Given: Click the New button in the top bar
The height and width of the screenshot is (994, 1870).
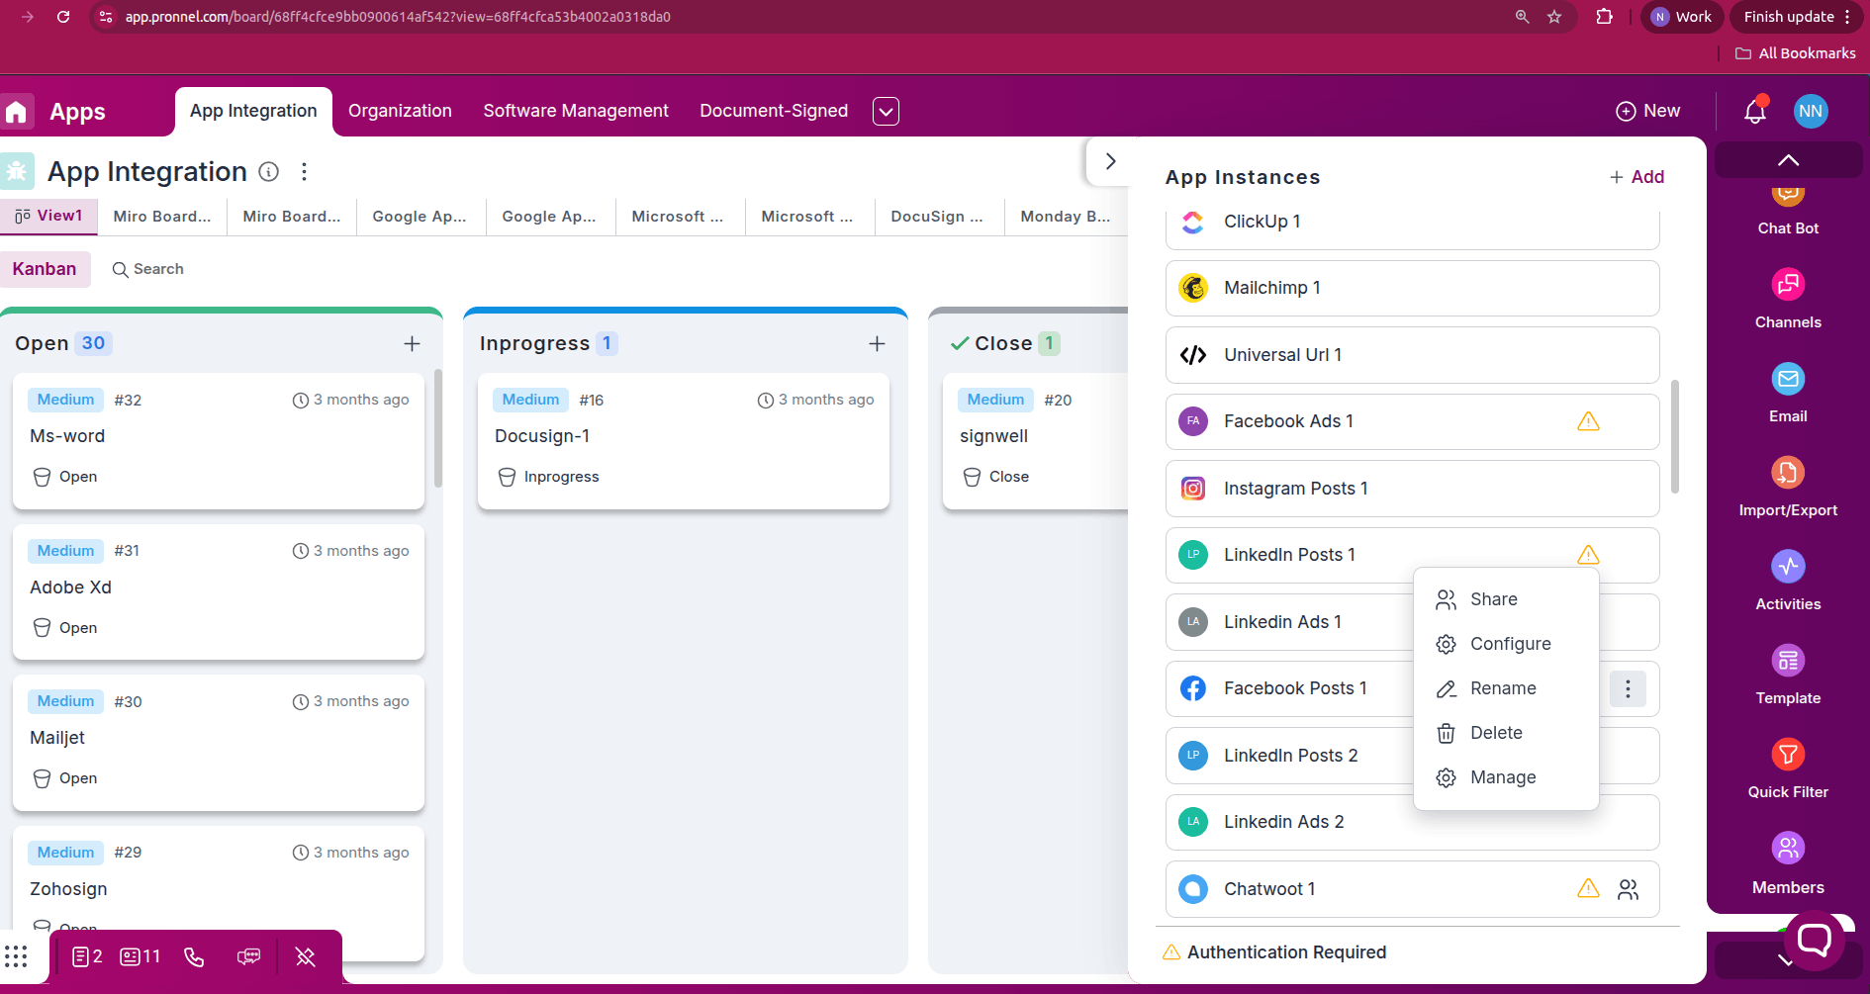Looking at the screenshot, I should tap(1647, 111).
